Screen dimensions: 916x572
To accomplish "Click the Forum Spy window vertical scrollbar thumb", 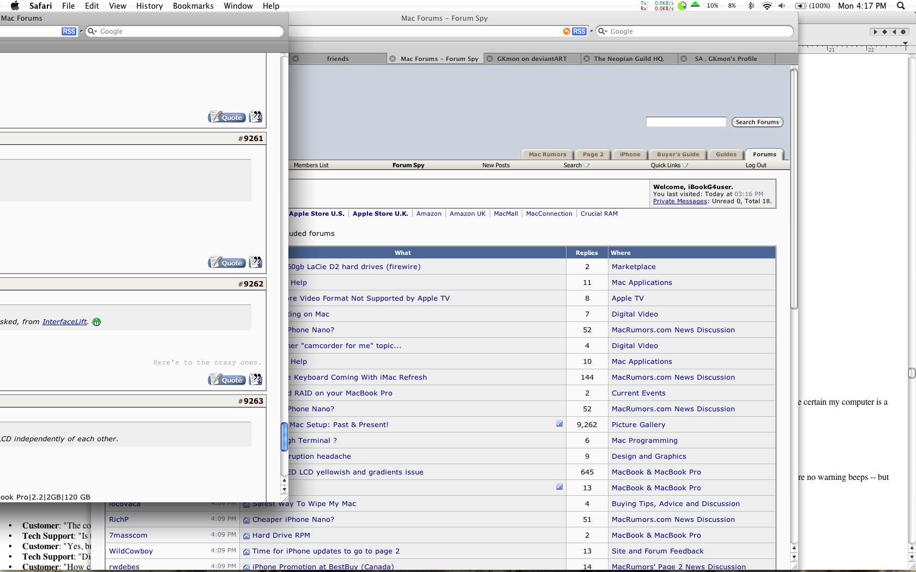I will [794, 188].
